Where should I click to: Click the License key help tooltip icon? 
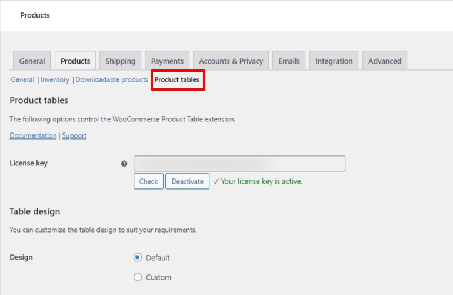pos(124,164)
